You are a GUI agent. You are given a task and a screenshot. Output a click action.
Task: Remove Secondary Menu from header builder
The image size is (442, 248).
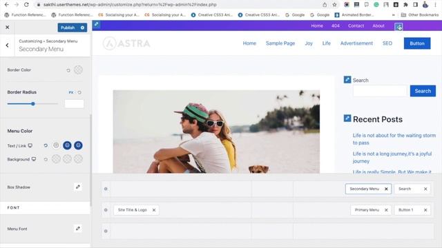click(386, 189)
